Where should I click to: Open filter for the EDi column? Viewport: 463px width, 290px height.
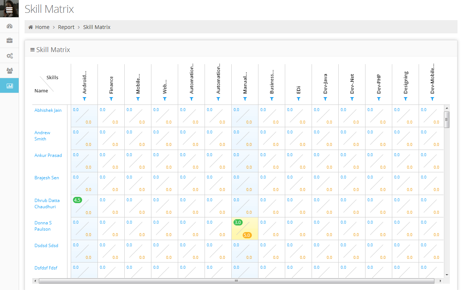coord(298,99)
